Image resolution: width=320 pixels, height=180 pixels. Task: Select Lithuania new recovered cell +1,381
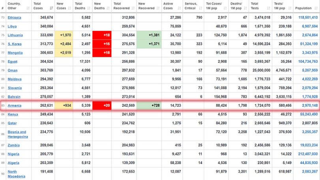[149, 35]
